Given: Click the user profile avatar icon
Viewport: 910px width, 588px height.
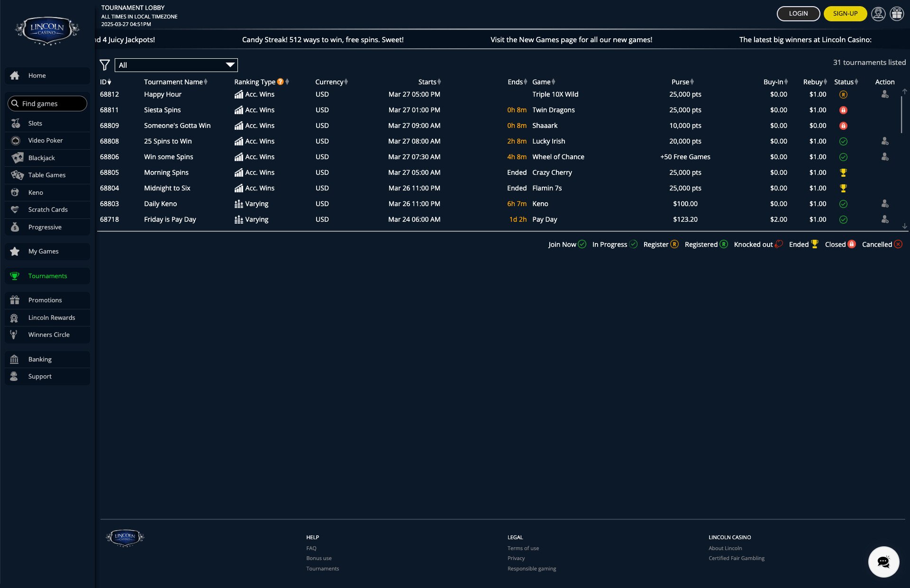Looking at the screenshot, I should (x=878, y=14).
